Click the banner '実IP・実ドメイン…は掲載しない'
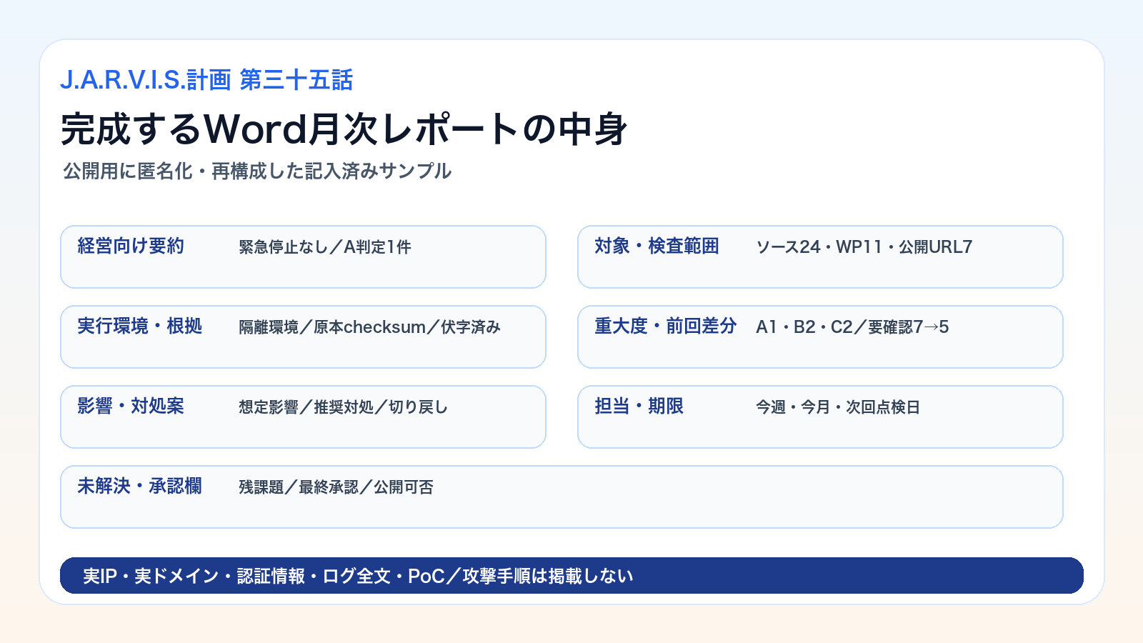This screenshot has height=643, width=1143. tap(571, 576)
